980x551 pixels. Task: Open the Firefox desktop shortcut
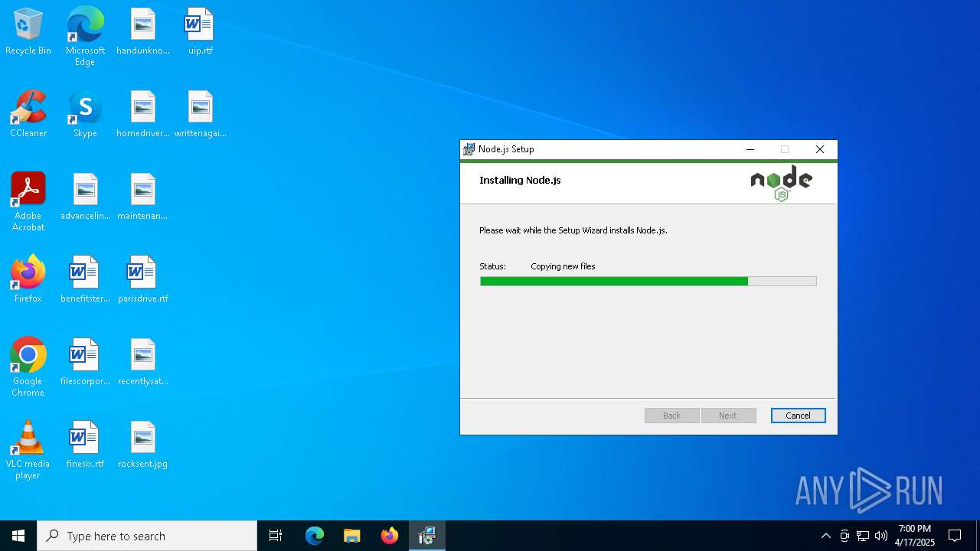click(x=28, y=280)
